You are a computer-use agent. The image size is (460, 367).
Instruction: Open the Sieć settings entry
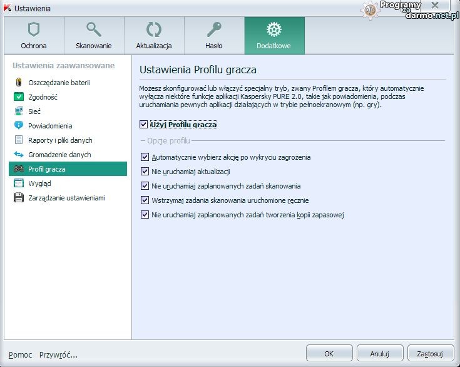coord(68,111)
